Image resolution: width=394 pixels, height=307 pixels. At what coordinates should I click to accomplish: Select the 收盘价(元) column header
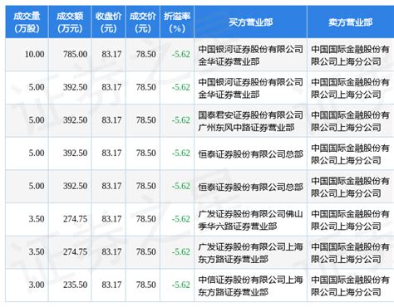click(108, 22)
